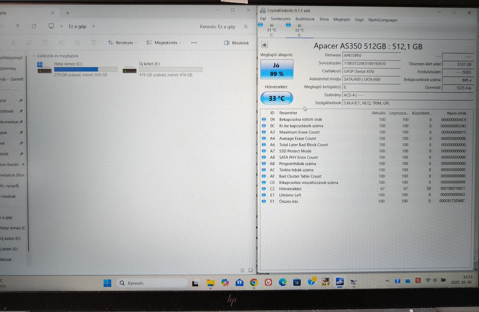Image resolution: width=479 pixels, height=312 pixels.
Task: Toggle the Részletek details pane
Action: click(236, 43)
